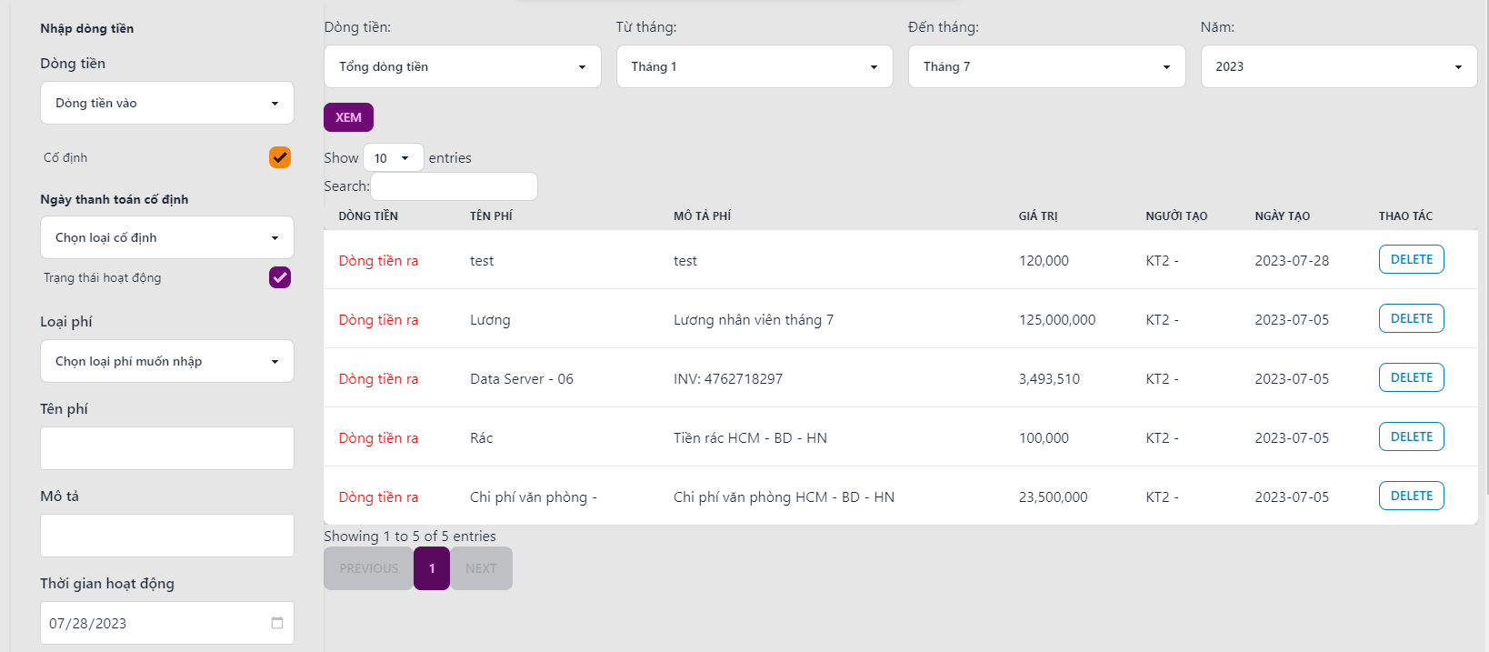Toggle the Cố định checkbox
This screenshot has height=652, width=1489.
click(280, 157)
